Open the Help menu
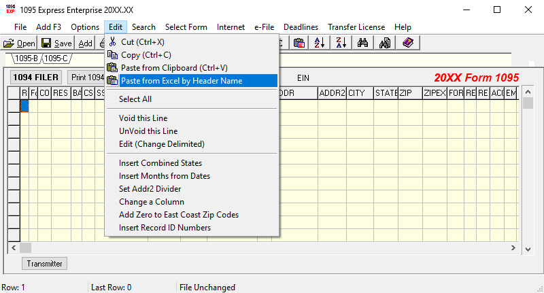The height and width of the screenshot is (293, 544). tap(403, 27)
